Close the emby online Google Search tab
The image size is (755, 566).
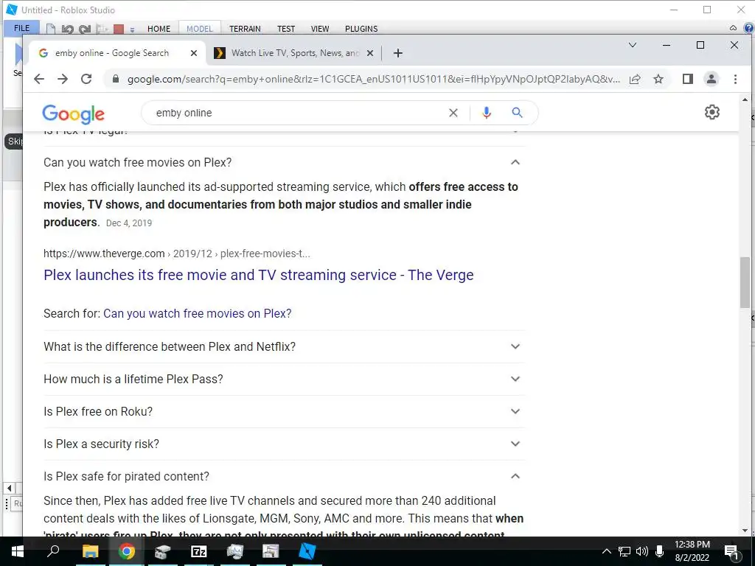coord(194,53)
